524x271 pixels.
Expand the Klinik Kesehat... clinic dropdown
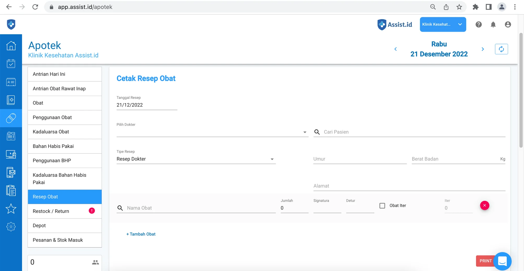coord(443,24)
